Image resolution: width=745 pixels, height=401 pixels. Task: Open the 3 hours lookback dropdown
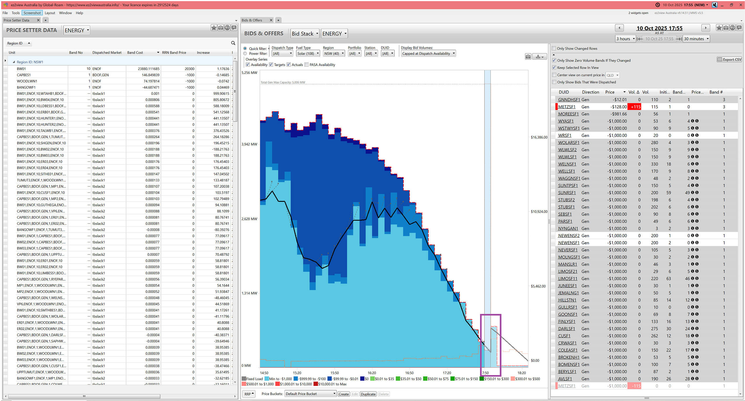point(625,39)
